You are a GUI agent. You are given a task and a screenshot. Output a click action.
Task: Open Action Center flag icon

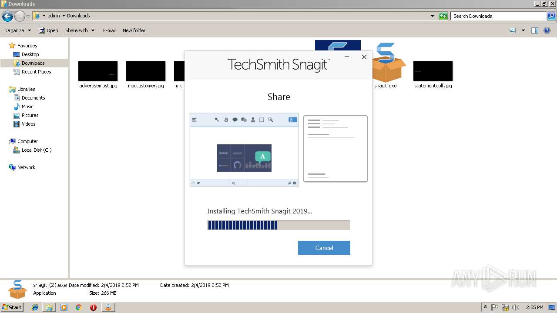click(495, 307)
